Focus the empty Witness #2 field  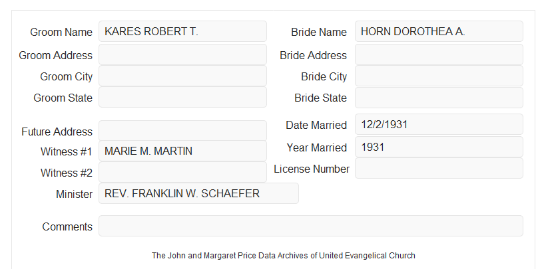[x=182, y=172]
